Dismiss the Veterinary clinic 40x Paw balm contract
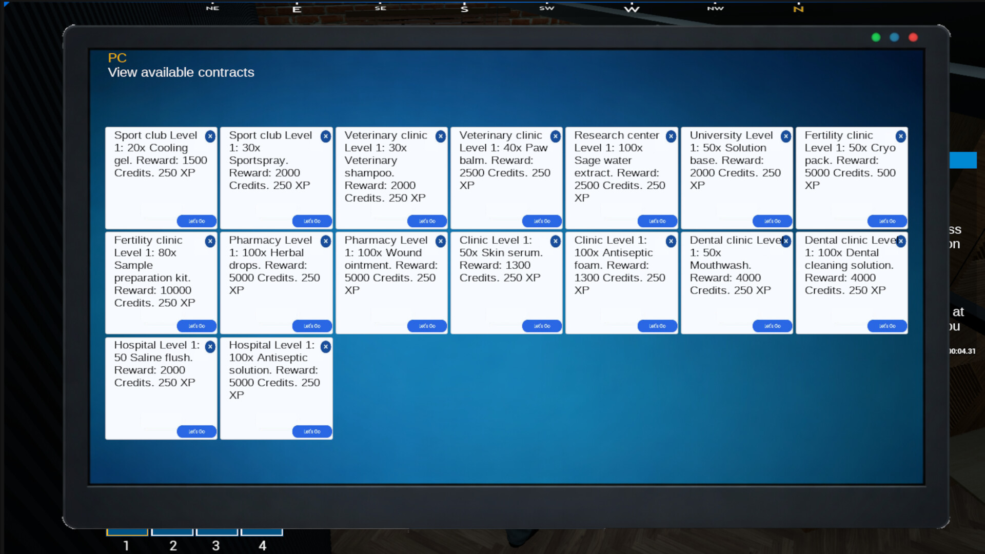This screenshot has height=554, width=985. point(556,136)
